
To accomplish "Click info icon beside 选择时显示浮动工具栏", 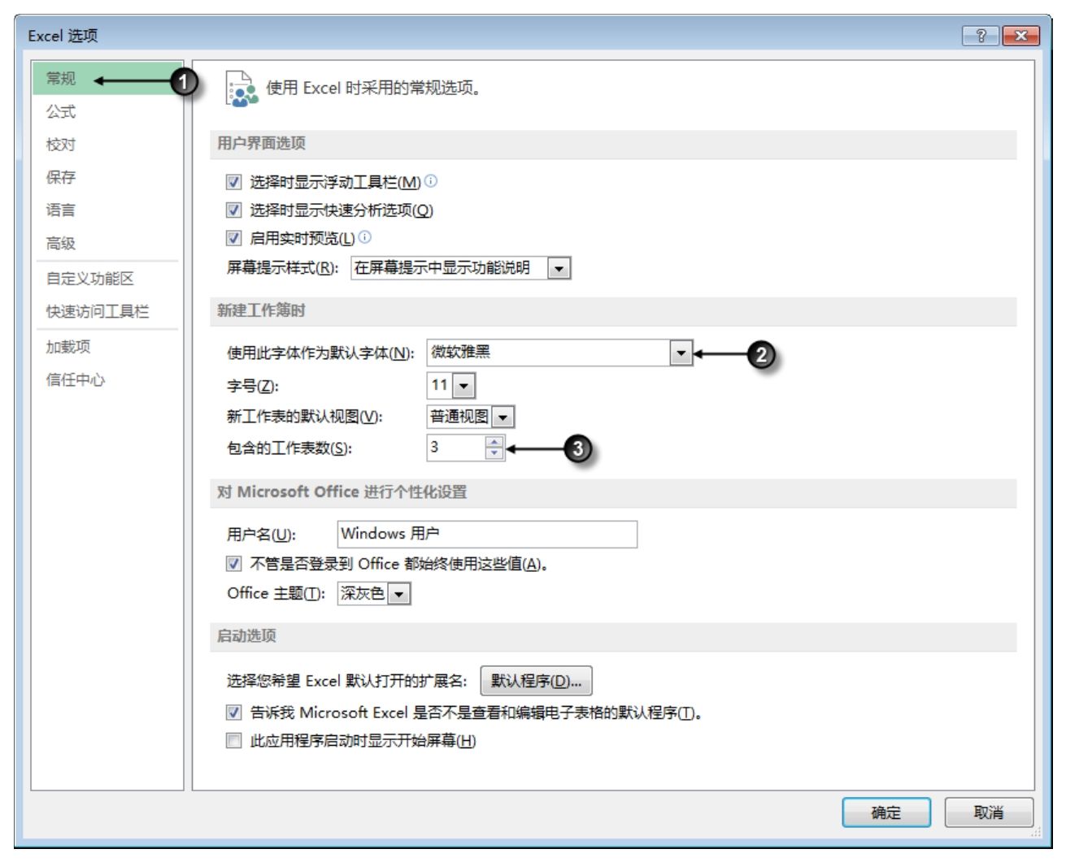I will pyautogui.click(x=431, y=181).
